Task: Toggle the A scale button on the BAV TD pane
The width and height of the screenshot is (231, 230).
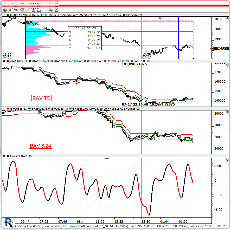Action: [227, 65]
